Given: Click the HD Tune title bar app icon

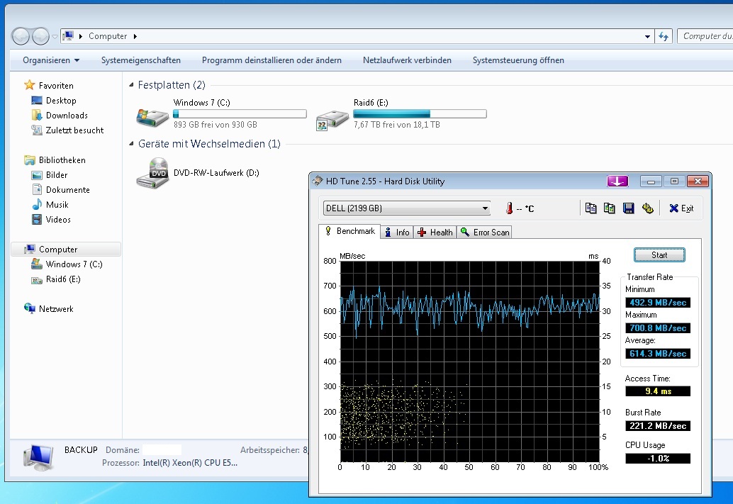Looking at the screenshot, I should pos(318,181).
